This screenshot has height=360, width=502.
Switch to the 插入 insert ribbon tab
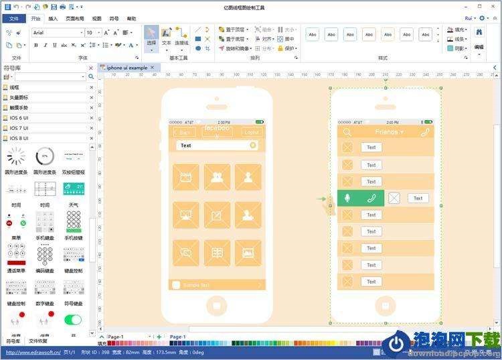point(53,19)
